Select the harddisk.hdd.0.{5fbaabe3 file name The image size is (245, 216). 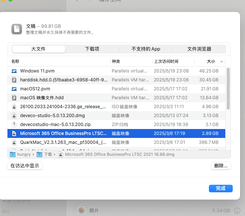coord(64,80)
